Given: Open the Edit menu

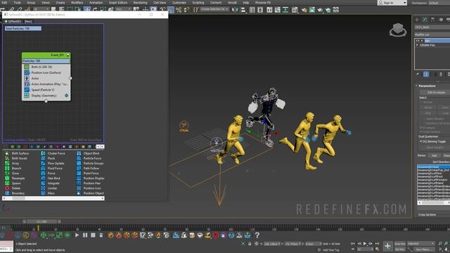Looking at the screenshot, I should click(x=4, y=3).
